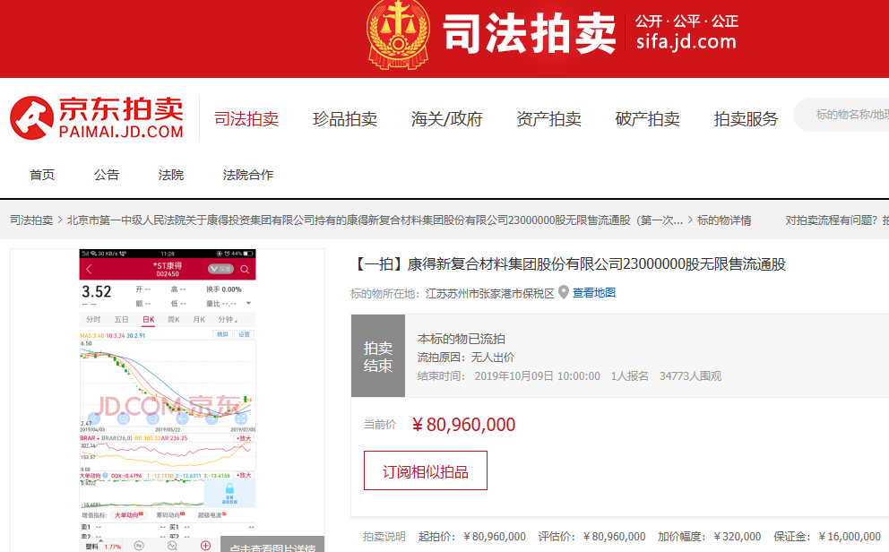This screenshot has height=552, width=889.
Task: Open the 拍卖服务 navigation item
Action: (x=747, y=119)
